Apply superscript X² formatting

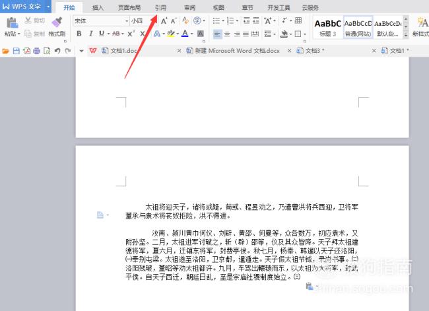[131, 34]
